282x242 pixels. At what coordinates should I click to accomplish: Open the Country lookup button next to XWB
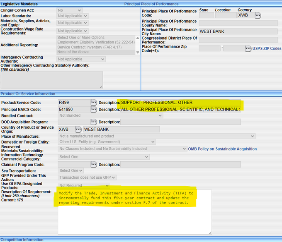[x=258, y=15]
